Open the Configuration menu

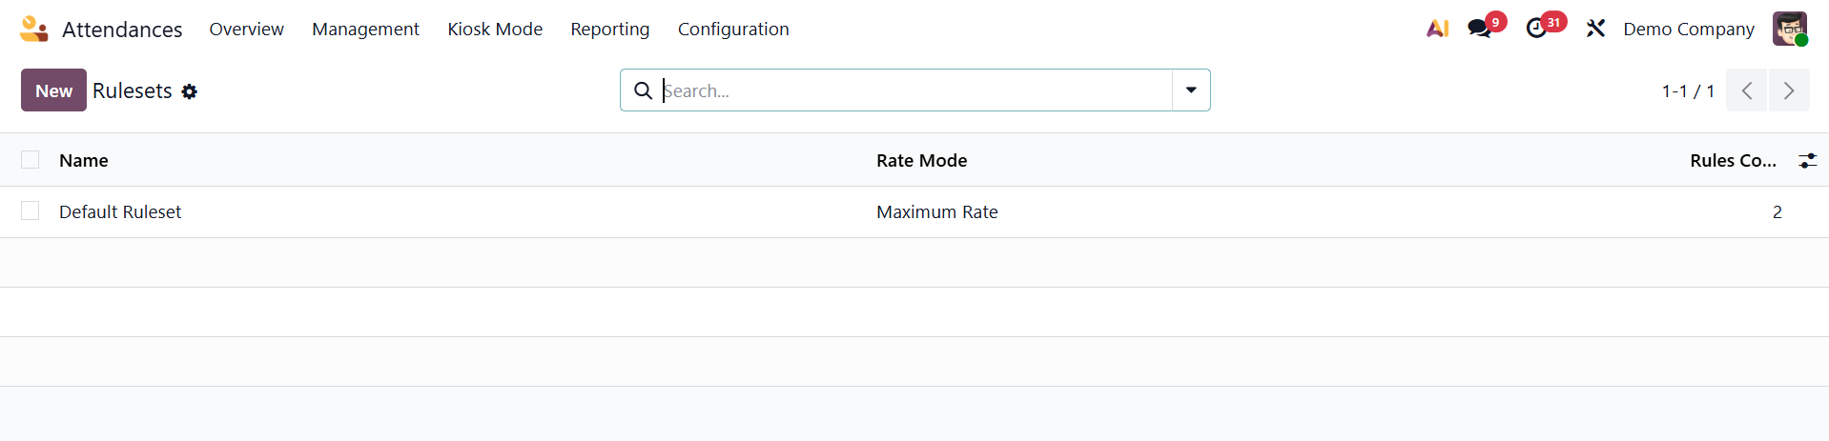[x=733, y=30]
